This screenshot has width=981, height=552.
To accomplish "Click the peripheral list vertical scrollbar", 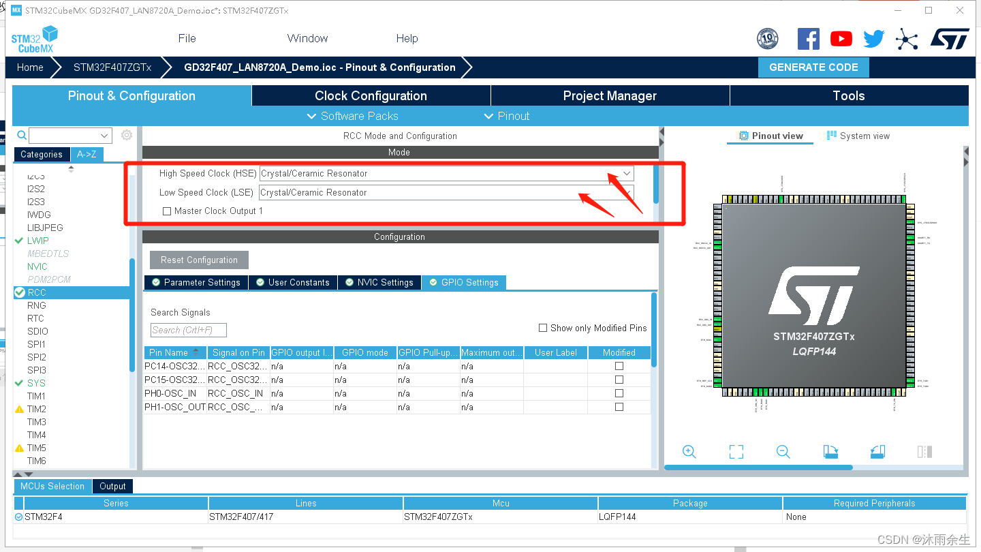I will coord(132,315).
